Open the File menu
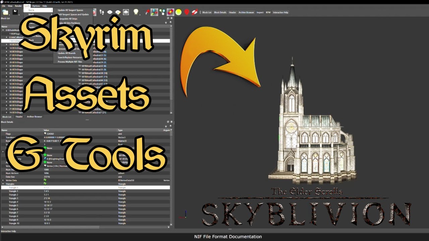Image resolution: width=429 pixels, height=241 pixels. [4, 6]
